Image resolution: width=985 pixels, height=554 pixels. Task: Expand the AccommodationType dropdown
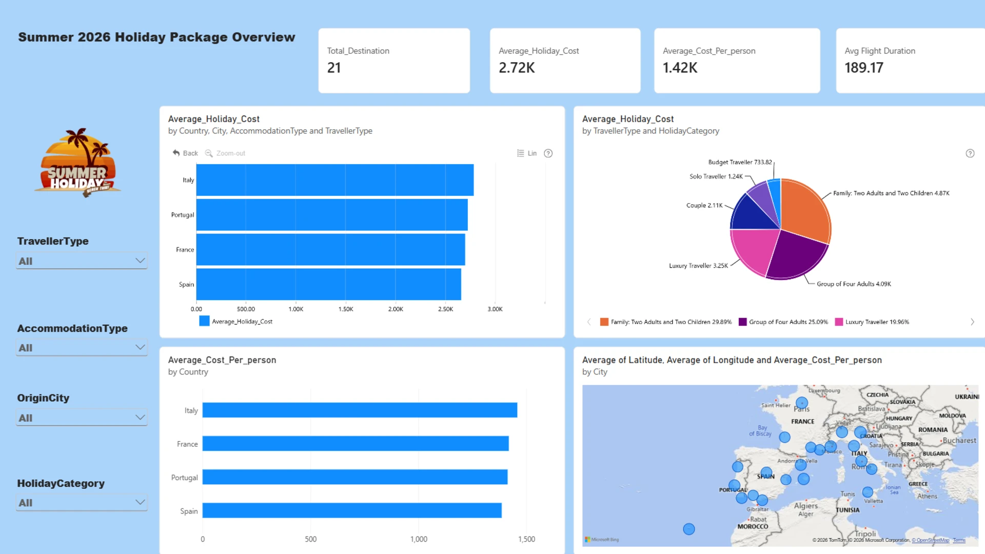point(82,347)
